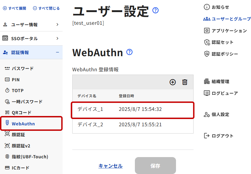The width and height of the screenshot is (251, 174).
Task: Click the add WebAuthn device plus icon
Action: tap(173, 82)
